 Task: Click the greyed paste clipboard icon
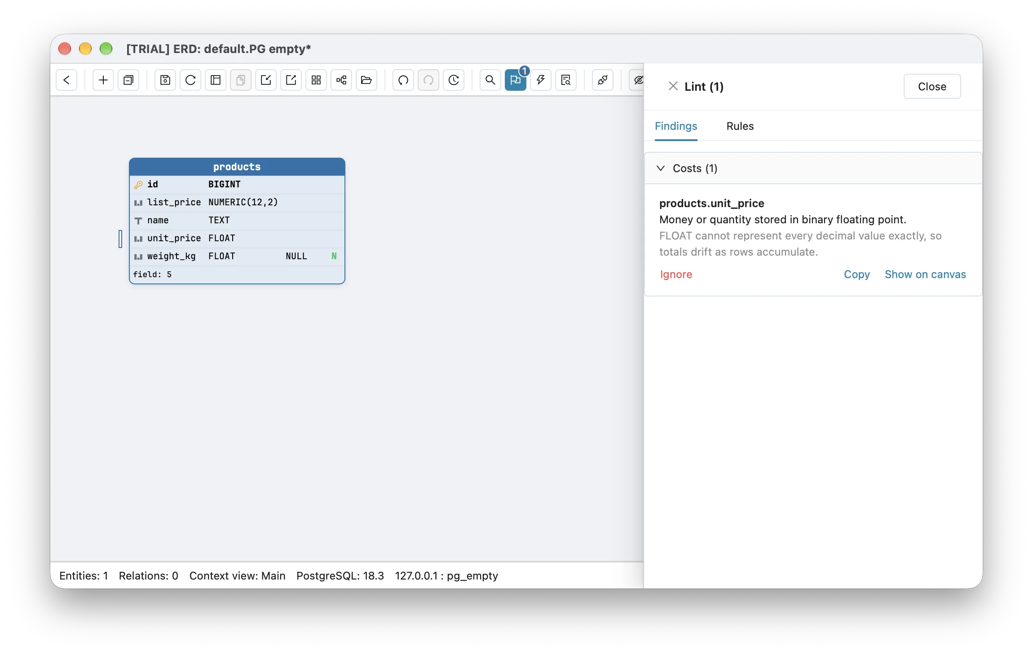coord(241,80)
